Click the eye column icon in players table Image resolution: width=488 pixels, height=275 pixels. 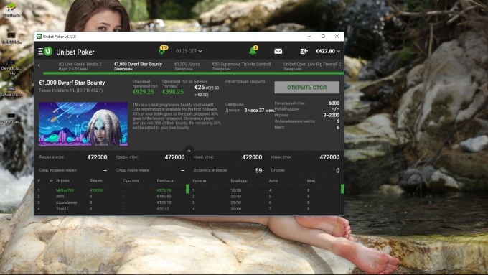click(51, 181)
